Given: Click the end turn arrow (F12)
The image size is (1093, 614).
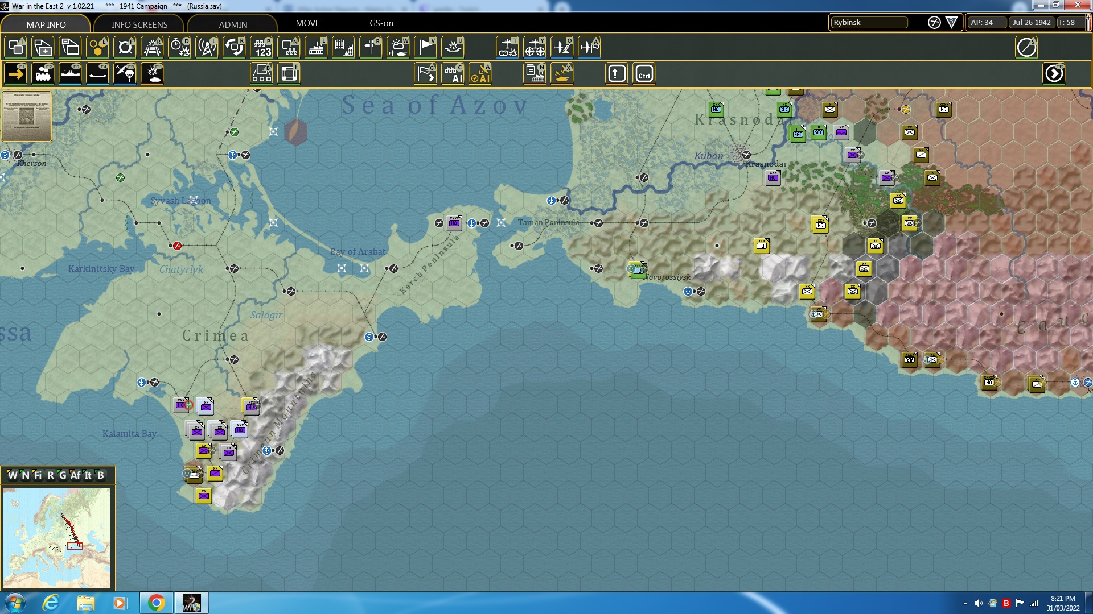Looking at the screenshot, I should click(1054, 74).
